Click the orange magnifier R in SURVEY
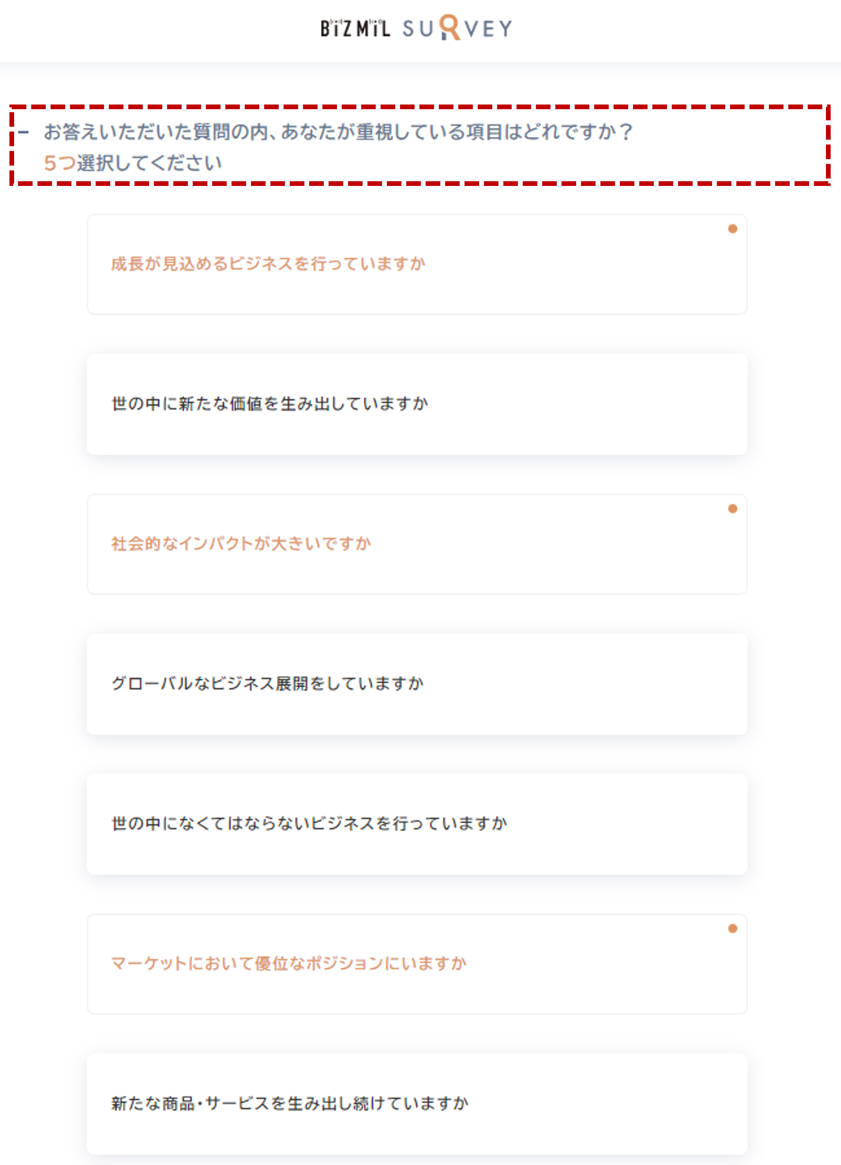This screenshot has height=1165, width=841. click(450, 28)
